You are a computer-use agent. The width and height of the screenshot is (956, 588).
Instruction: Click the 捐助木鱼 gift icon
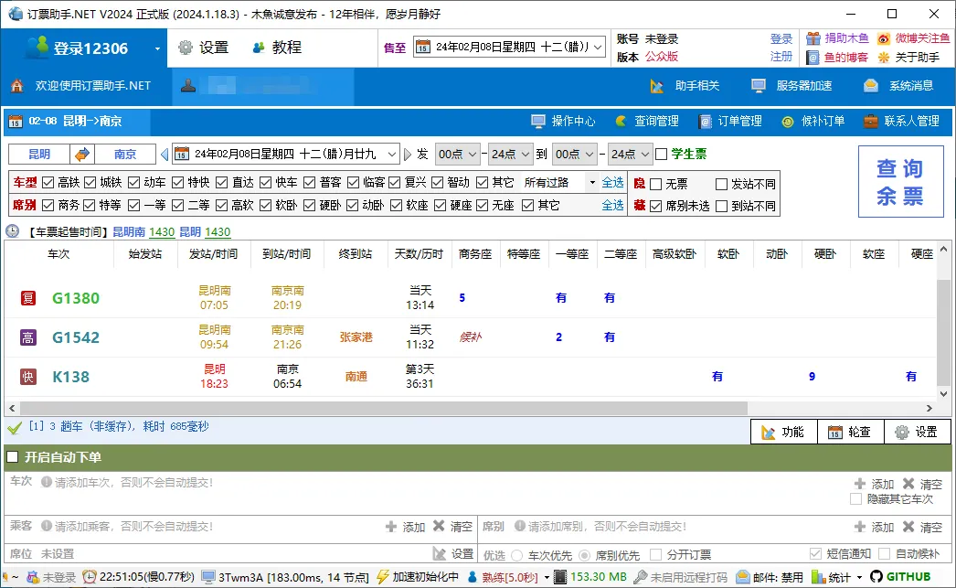pos(813,38)
